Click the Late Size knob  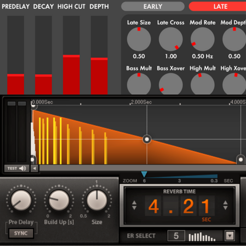coord(139,39)
